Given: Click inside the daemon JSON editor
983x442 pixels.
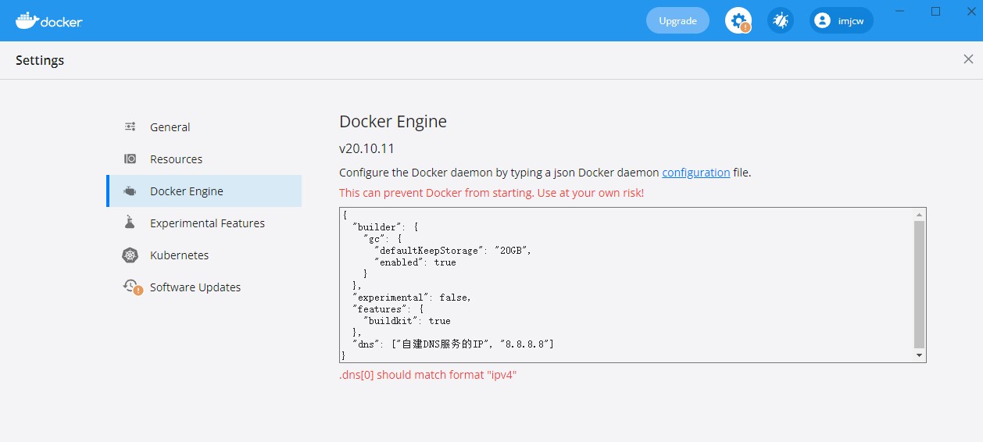Looking at the screenshot, I should click(x=627, y=285).
